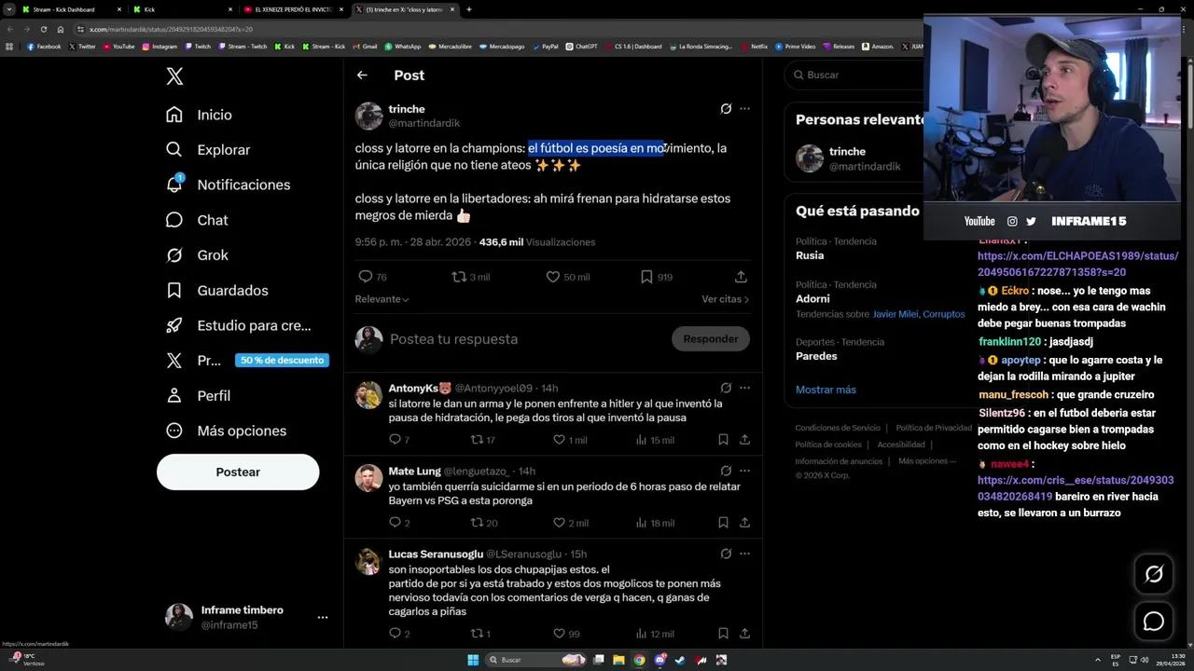This screenshot has width=1194, height=671.
Task: Bookmark Lucas Seranusoglu's reply
Action: pos(723,634)
